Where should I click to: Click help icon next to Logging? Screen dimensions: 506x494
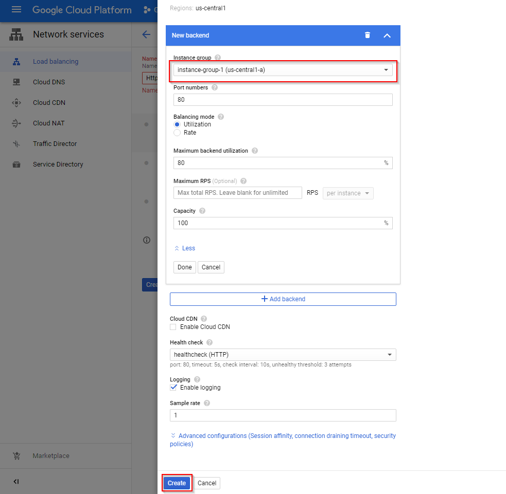(x=197, y=379)
